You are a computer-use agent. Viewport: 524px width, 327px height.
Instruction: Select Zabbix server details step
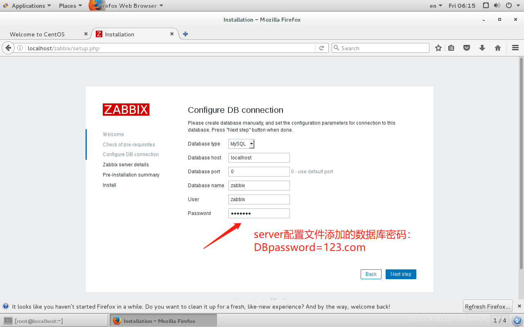point(126,165)
